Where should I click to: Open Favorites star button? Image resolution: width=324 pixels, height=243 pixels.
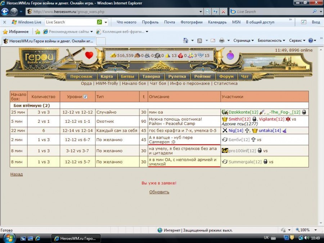click(16, 32)
